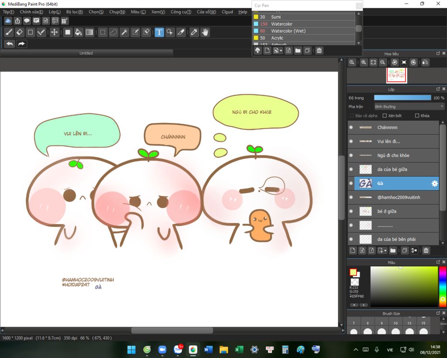447x358 pixels.
Task: Select the Lasso selection tool
Action: [113, 32]
